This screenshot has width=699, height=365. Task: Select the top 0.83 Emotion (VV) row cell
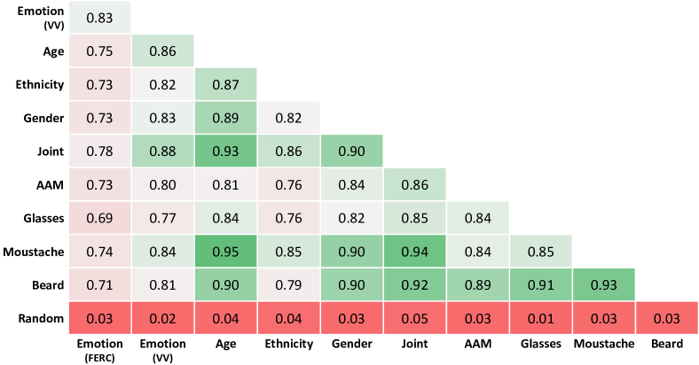(x=98, y=17)
